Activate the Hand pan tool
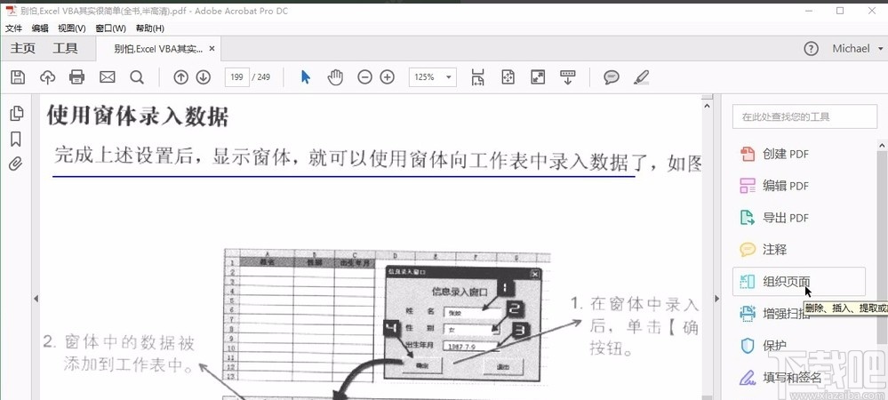This screenshot has height=400, width=888. [x=335, y=77]
